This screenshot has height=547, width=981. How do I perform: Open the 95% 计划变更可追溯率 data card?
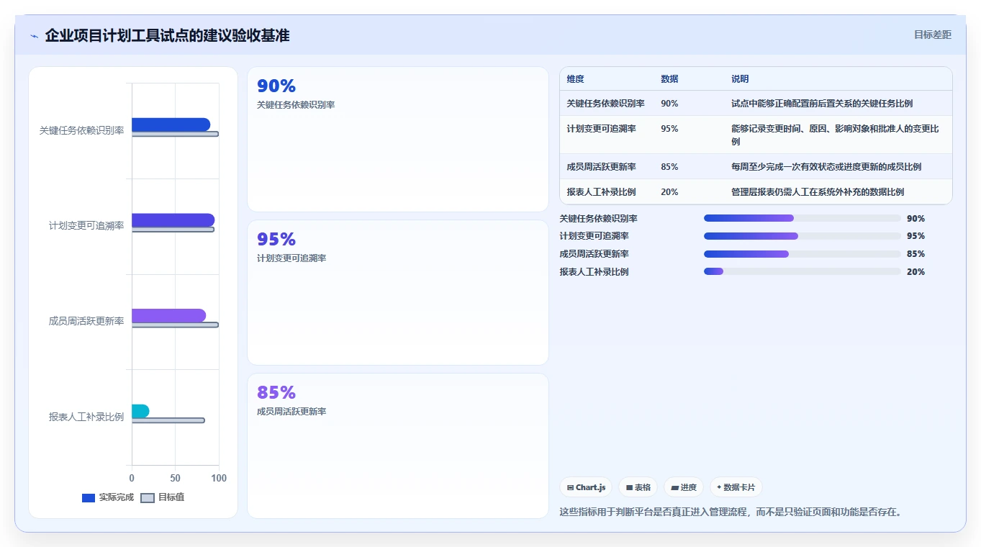(398, 293)
